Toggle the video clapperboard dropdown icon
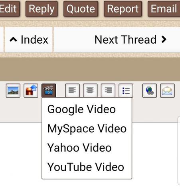180x192 pixels. 49,90
